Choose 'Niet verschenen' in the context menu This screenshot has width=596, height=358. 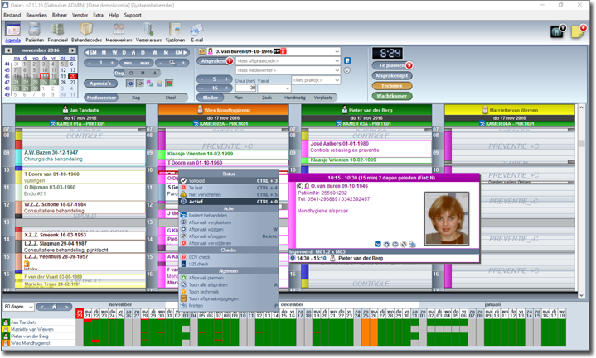(x=229, y=194)
